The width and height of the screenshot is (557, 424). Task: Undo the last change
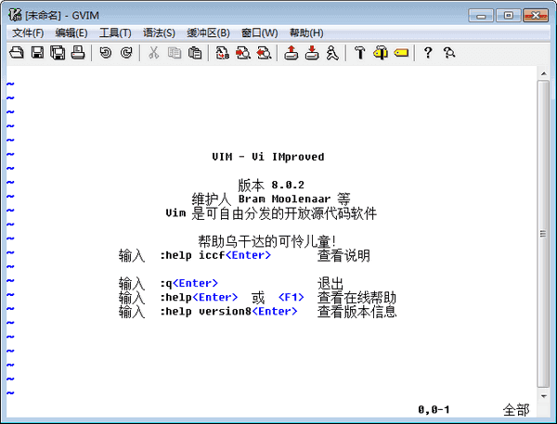pos(105,54)
